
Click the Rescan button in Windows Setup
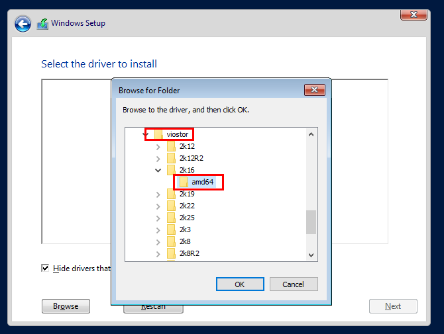153,309
